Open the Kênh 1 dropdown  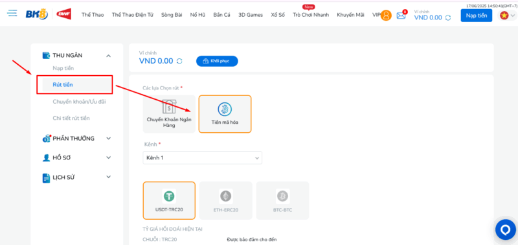(203, 158)
